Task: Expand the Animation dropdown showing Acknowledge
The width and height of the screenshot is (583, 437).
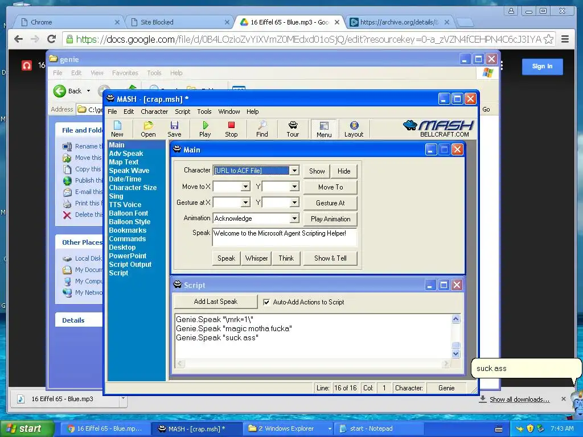Action: (294, 218)
